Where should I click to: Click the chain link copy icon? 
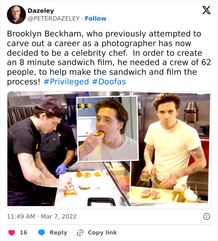coord(80,233)
